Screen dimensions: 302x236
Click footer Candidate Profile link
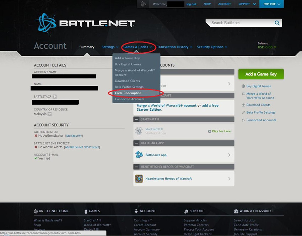[x=246, y=225]
